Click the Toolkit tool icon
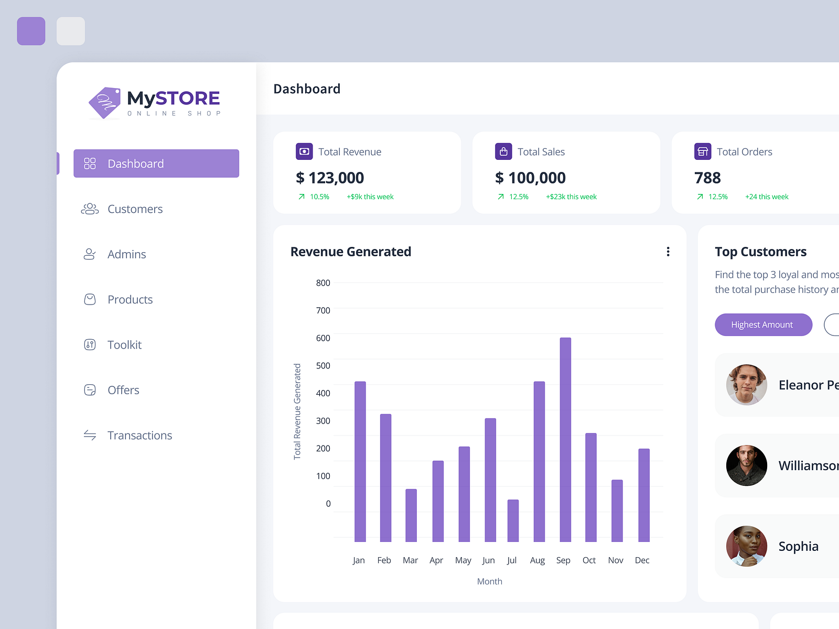 click(x=90, y=344)
